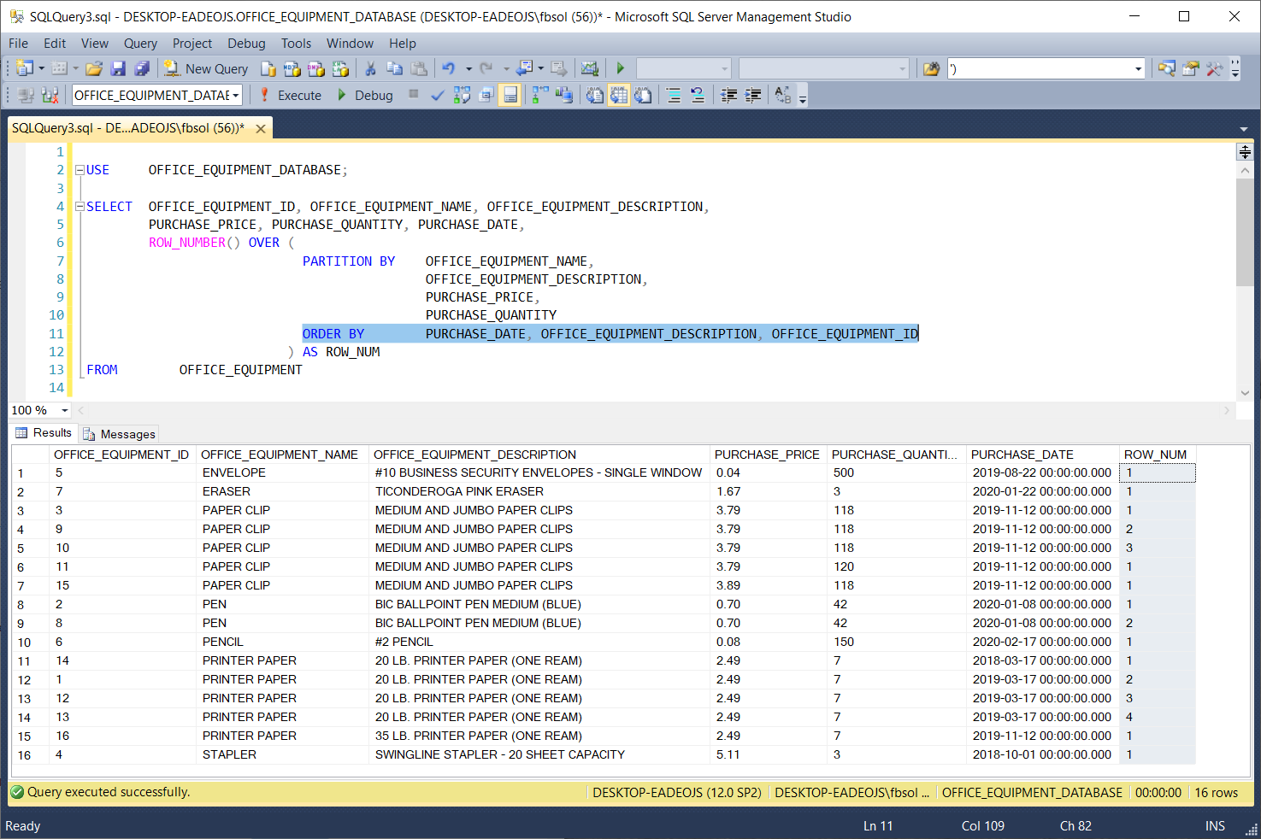
Task: Click the Open File folder icon
Action: click(94, 69)
